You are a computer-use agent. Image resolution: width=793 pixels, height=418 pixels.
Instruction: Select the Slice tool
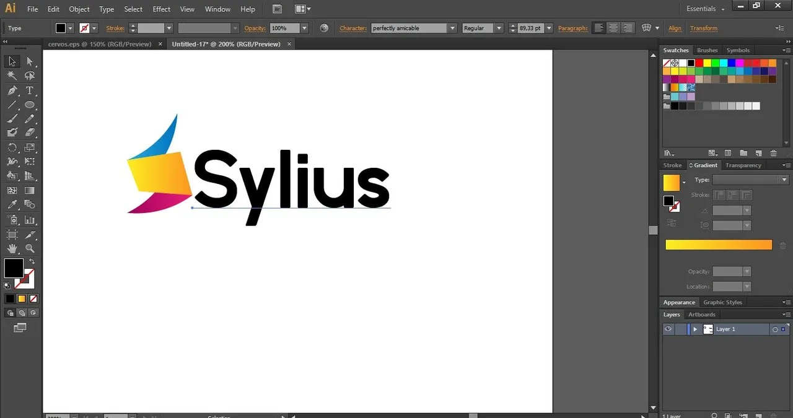pos(30,235)
